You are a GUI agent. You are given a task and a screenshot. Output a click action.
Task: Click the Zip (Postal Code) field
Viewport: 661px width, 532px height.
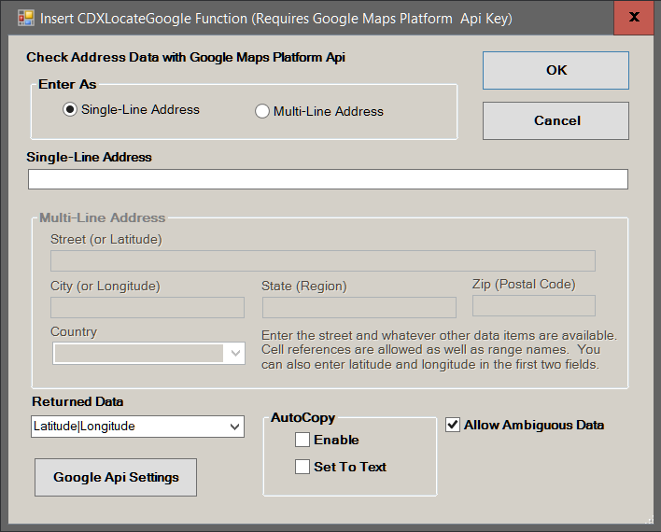(x=534, y=305)
